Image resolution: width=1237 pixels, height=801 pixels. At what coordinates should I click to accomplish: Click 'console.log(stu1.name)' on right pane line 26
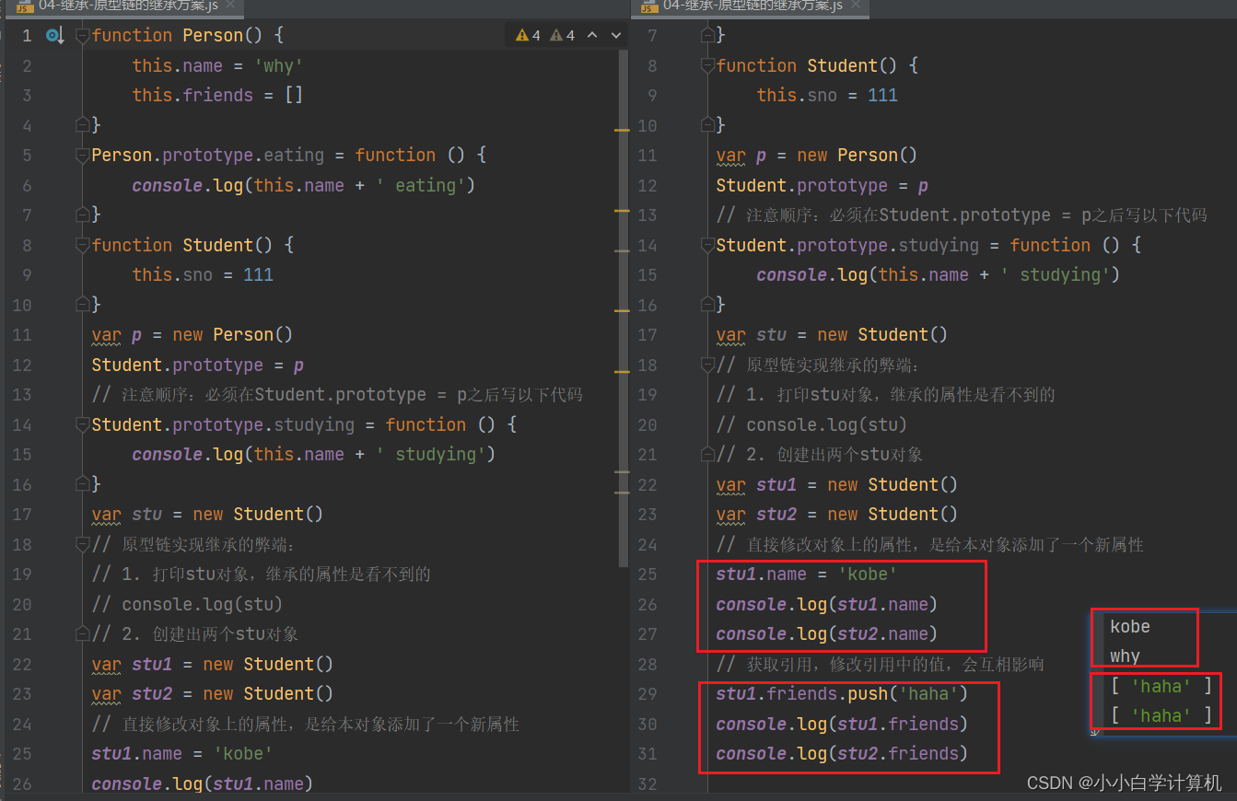pos(827,604)
